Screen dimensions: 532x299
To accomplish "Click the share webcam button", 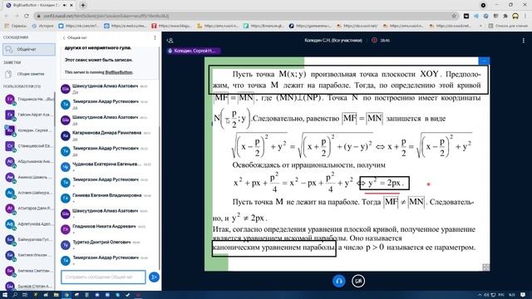I will 358,281.
